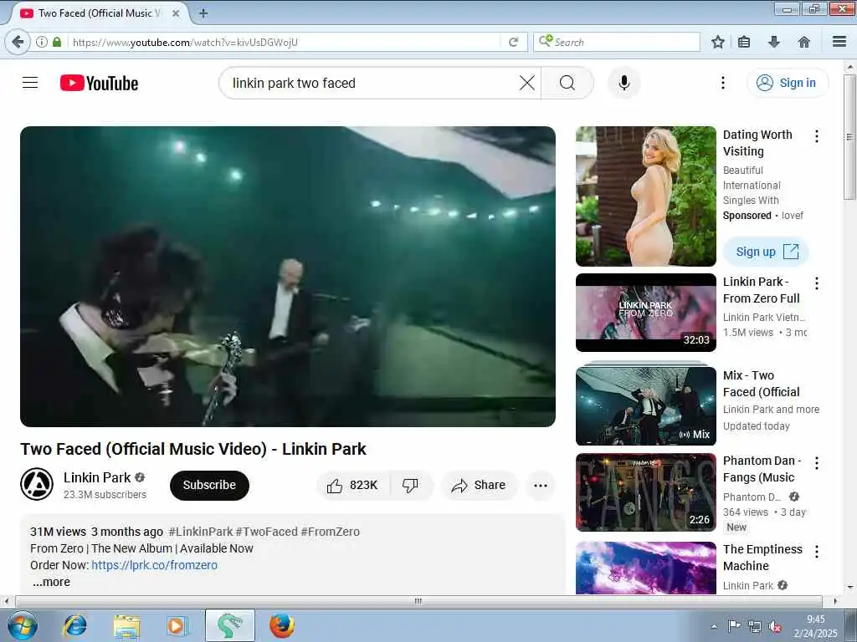Screen dimensions: 857x642
Task: Click the #FromZero hashtag
Action: point(330,532)
